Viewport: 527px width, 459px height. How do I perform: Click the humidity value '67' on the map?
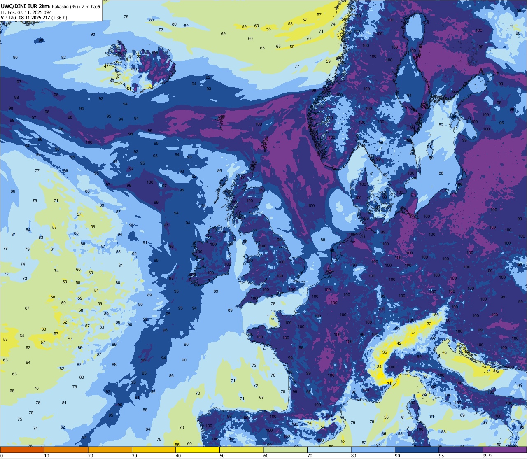pos(27,308)
